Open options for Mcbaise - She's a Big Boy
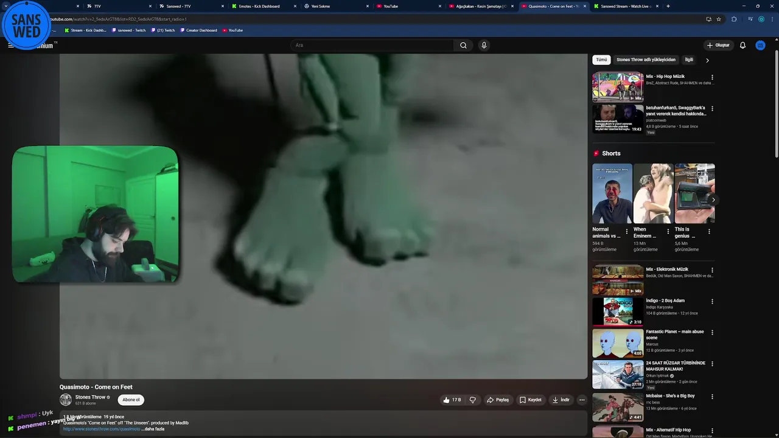 pos(712,397)
